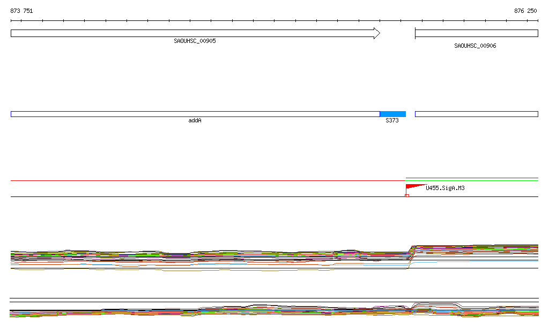Image resolution: width=549 pixels, height=328 pixels.
Task: Select the green horizontal line segment
Action: (x=472, y=181)
